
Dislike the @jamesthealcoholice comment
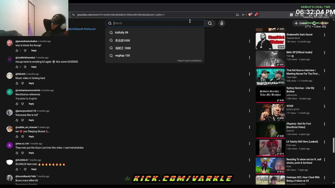[x=25, y=51]
